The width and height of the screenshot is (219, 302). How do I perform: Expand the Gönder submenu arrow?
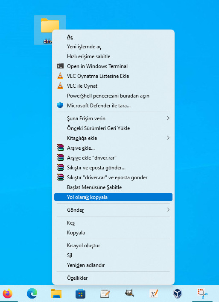click(168, 210)
